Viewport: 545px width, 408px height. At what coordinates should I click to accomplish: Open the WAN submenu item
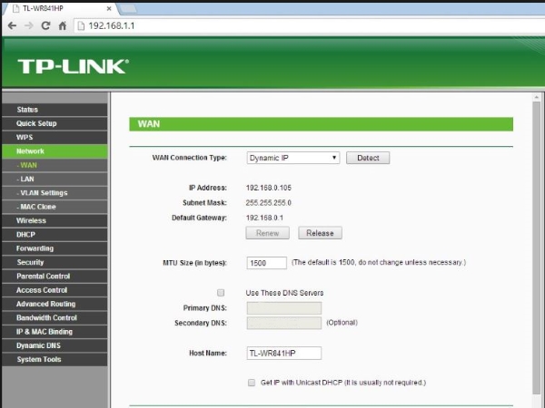[x=54, y=165]
